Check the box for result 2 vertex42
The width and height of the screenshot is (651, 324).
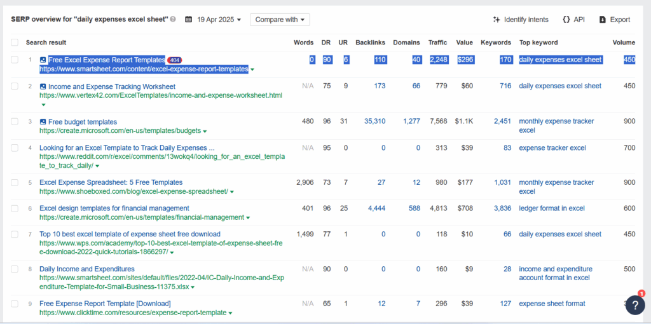15,86
